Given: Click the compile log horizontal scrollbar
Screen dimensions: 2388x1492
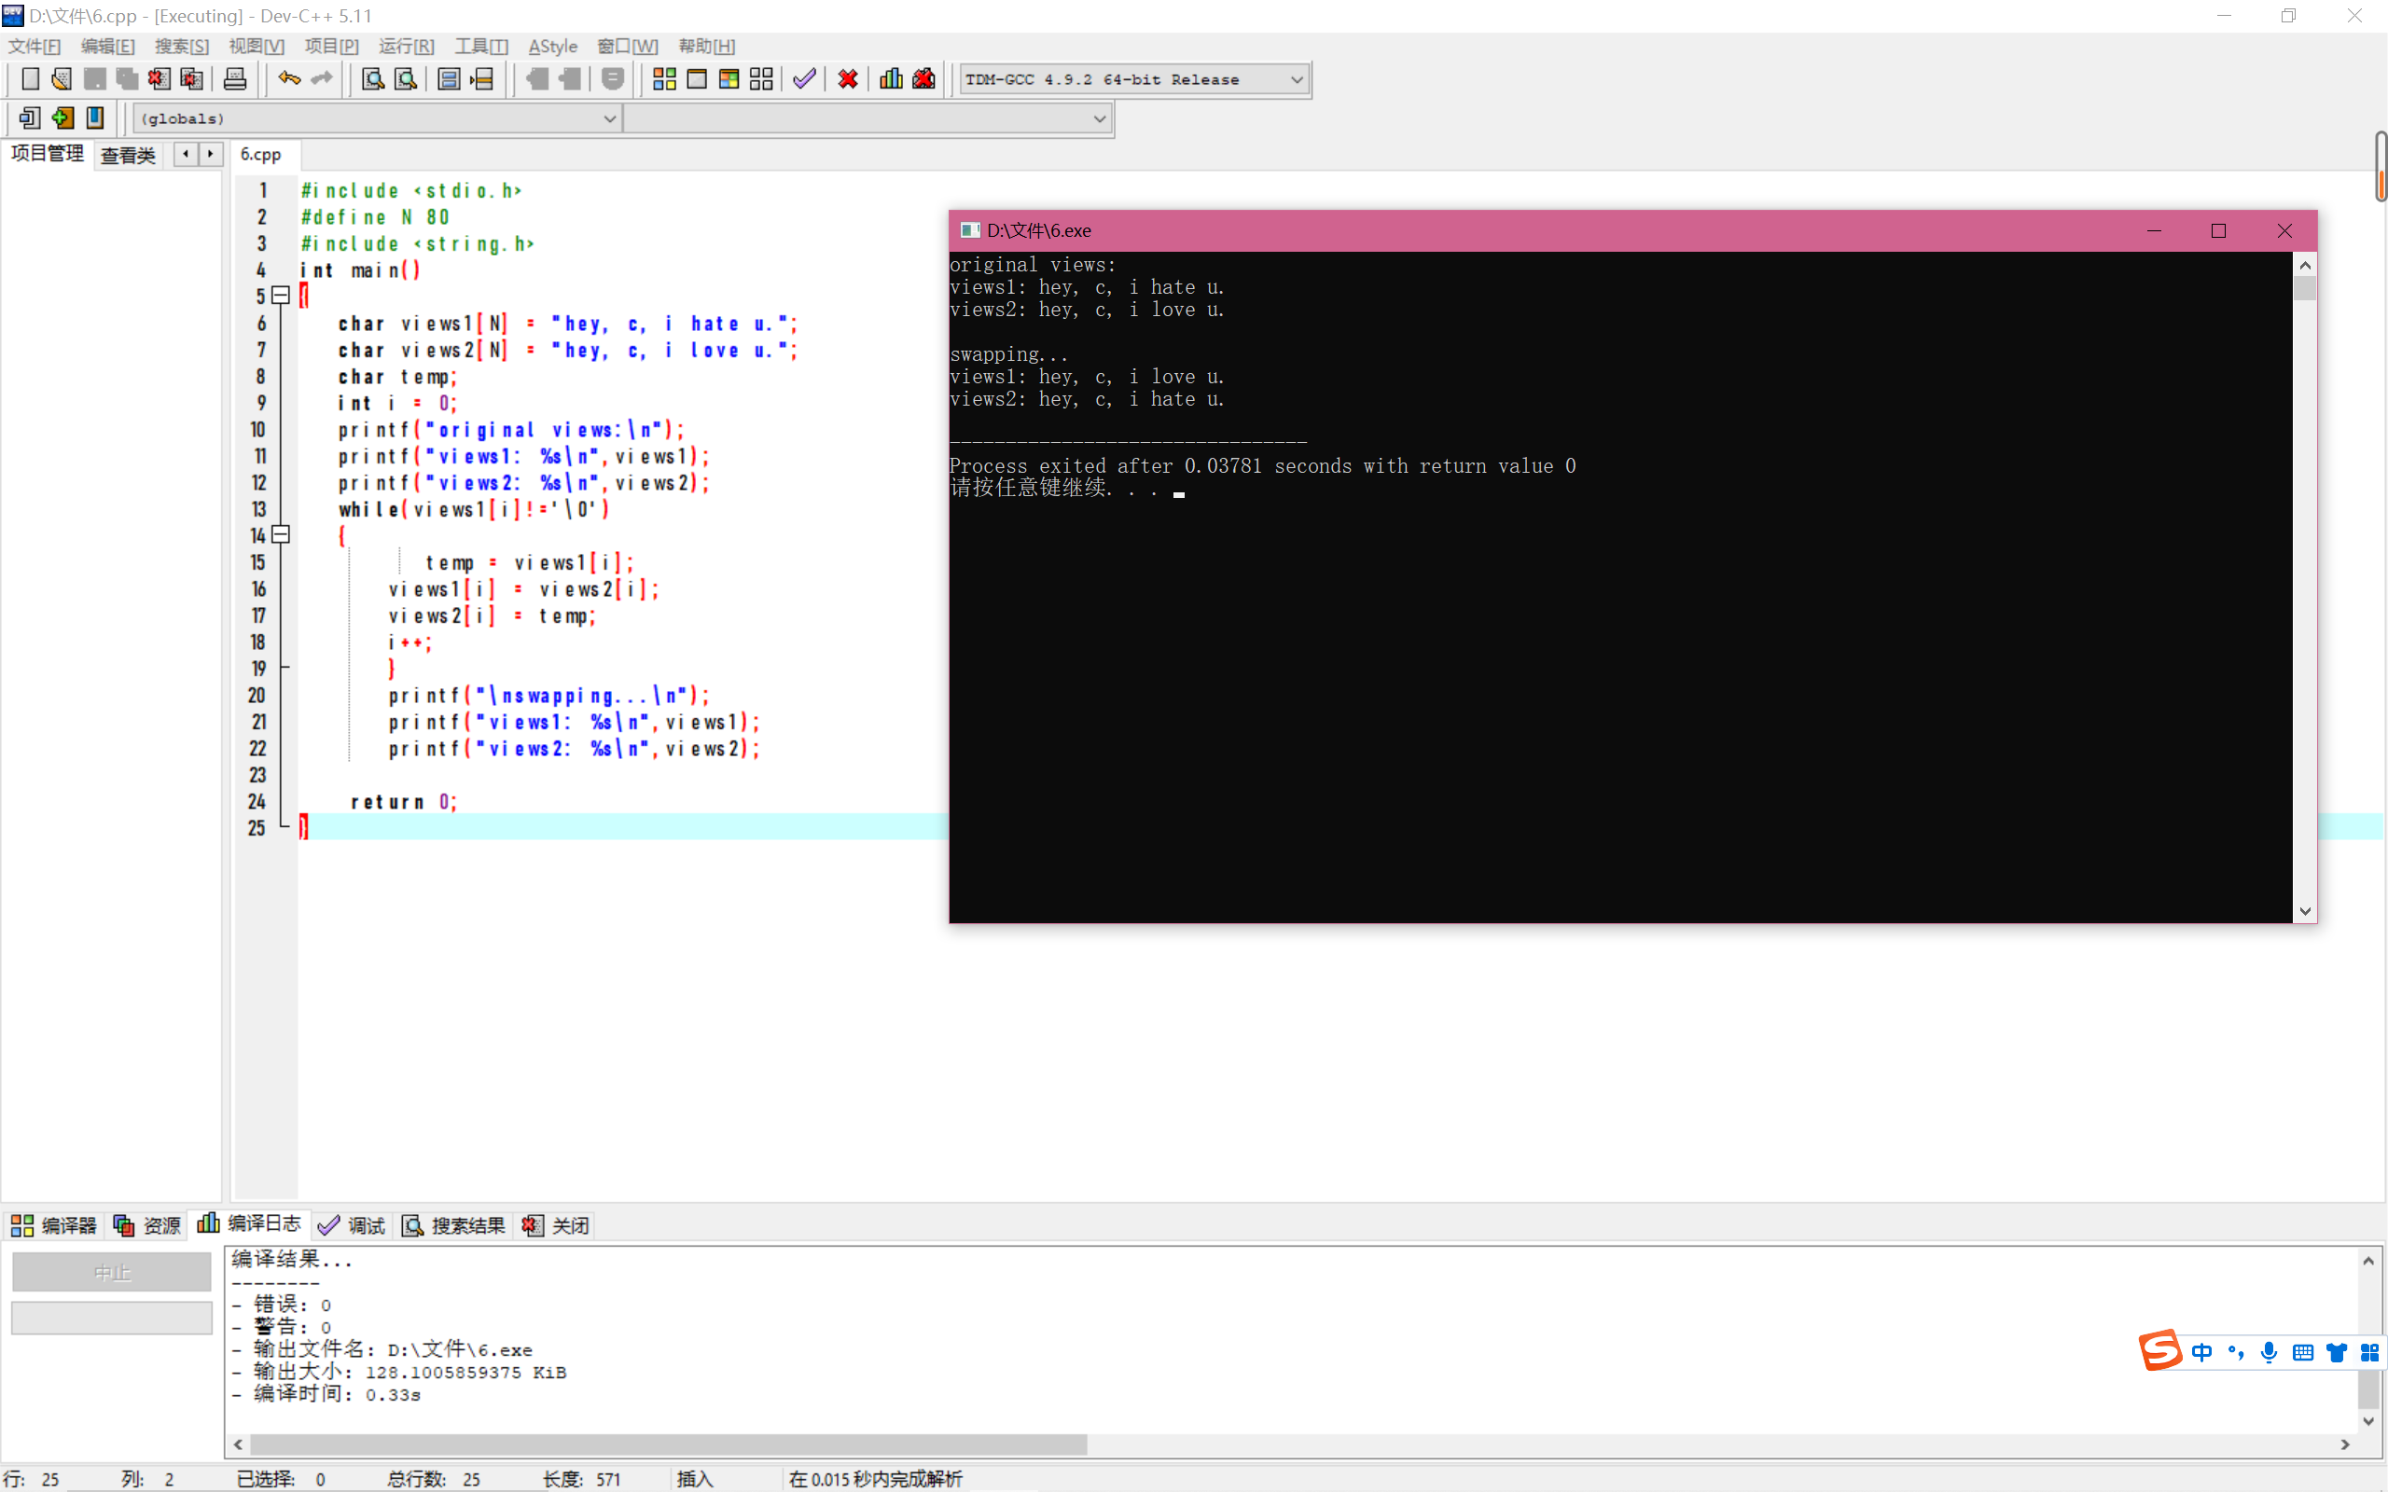Looking at the screenshot, I should [668, 1444].
